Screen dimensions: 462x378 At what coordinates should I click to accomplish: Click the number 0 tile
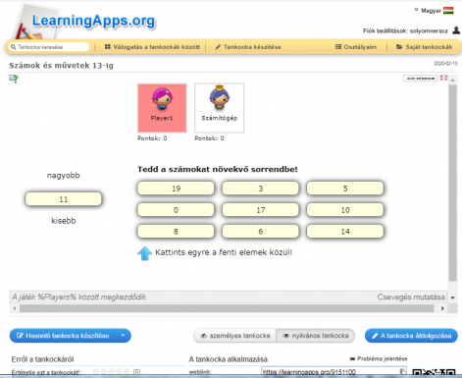click(176, 210)
